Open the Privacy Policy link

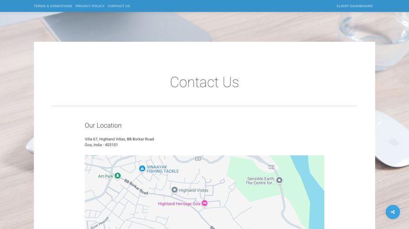90,6
